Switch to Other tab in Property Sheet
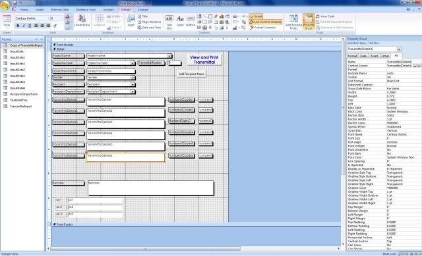The width and height of the screenshot is (422, 256). [385, 56]
